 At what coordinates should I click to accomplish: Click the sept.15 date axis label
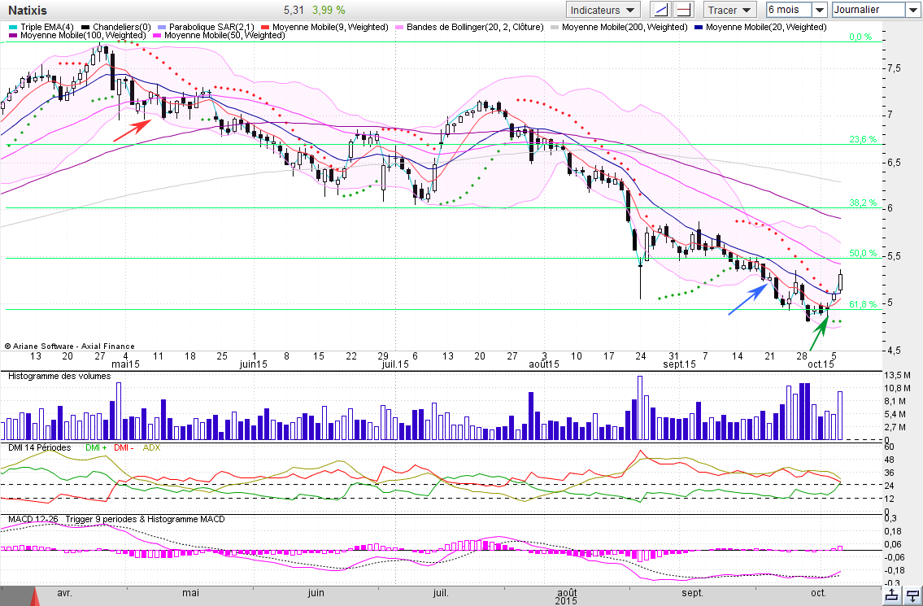point(679,364)
